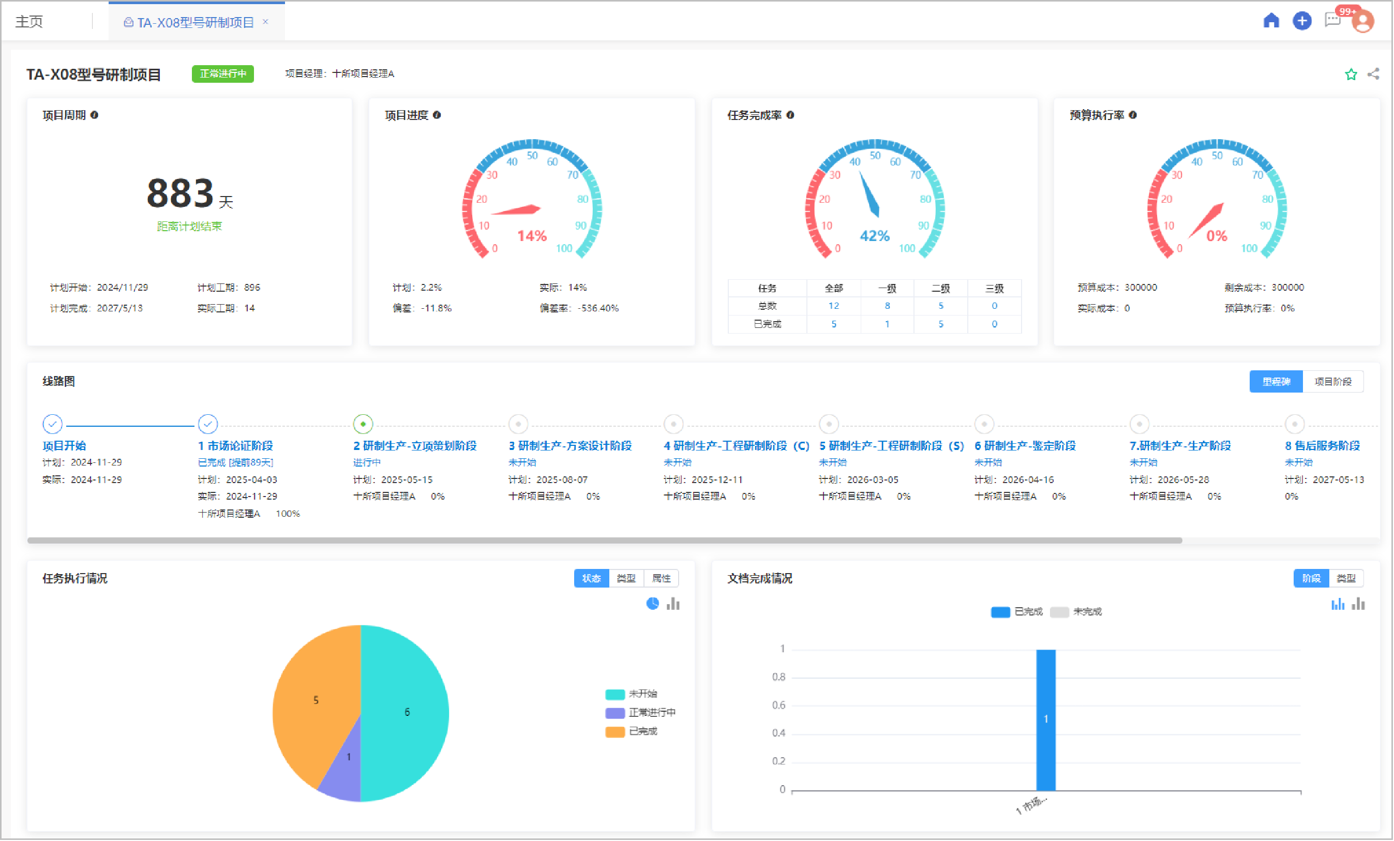The height and width of the screenshot is (841, 1394).
Task: Click the blue plus add icon
Action: coord(1302,21)
